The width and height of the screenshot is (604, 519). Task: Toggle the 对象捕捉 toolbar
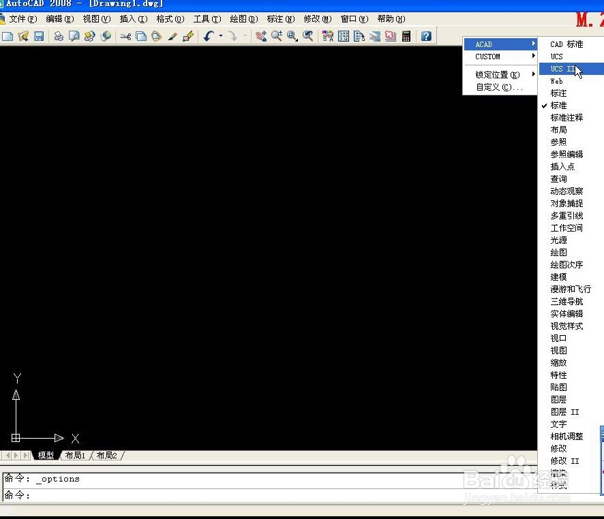[571, 204]
